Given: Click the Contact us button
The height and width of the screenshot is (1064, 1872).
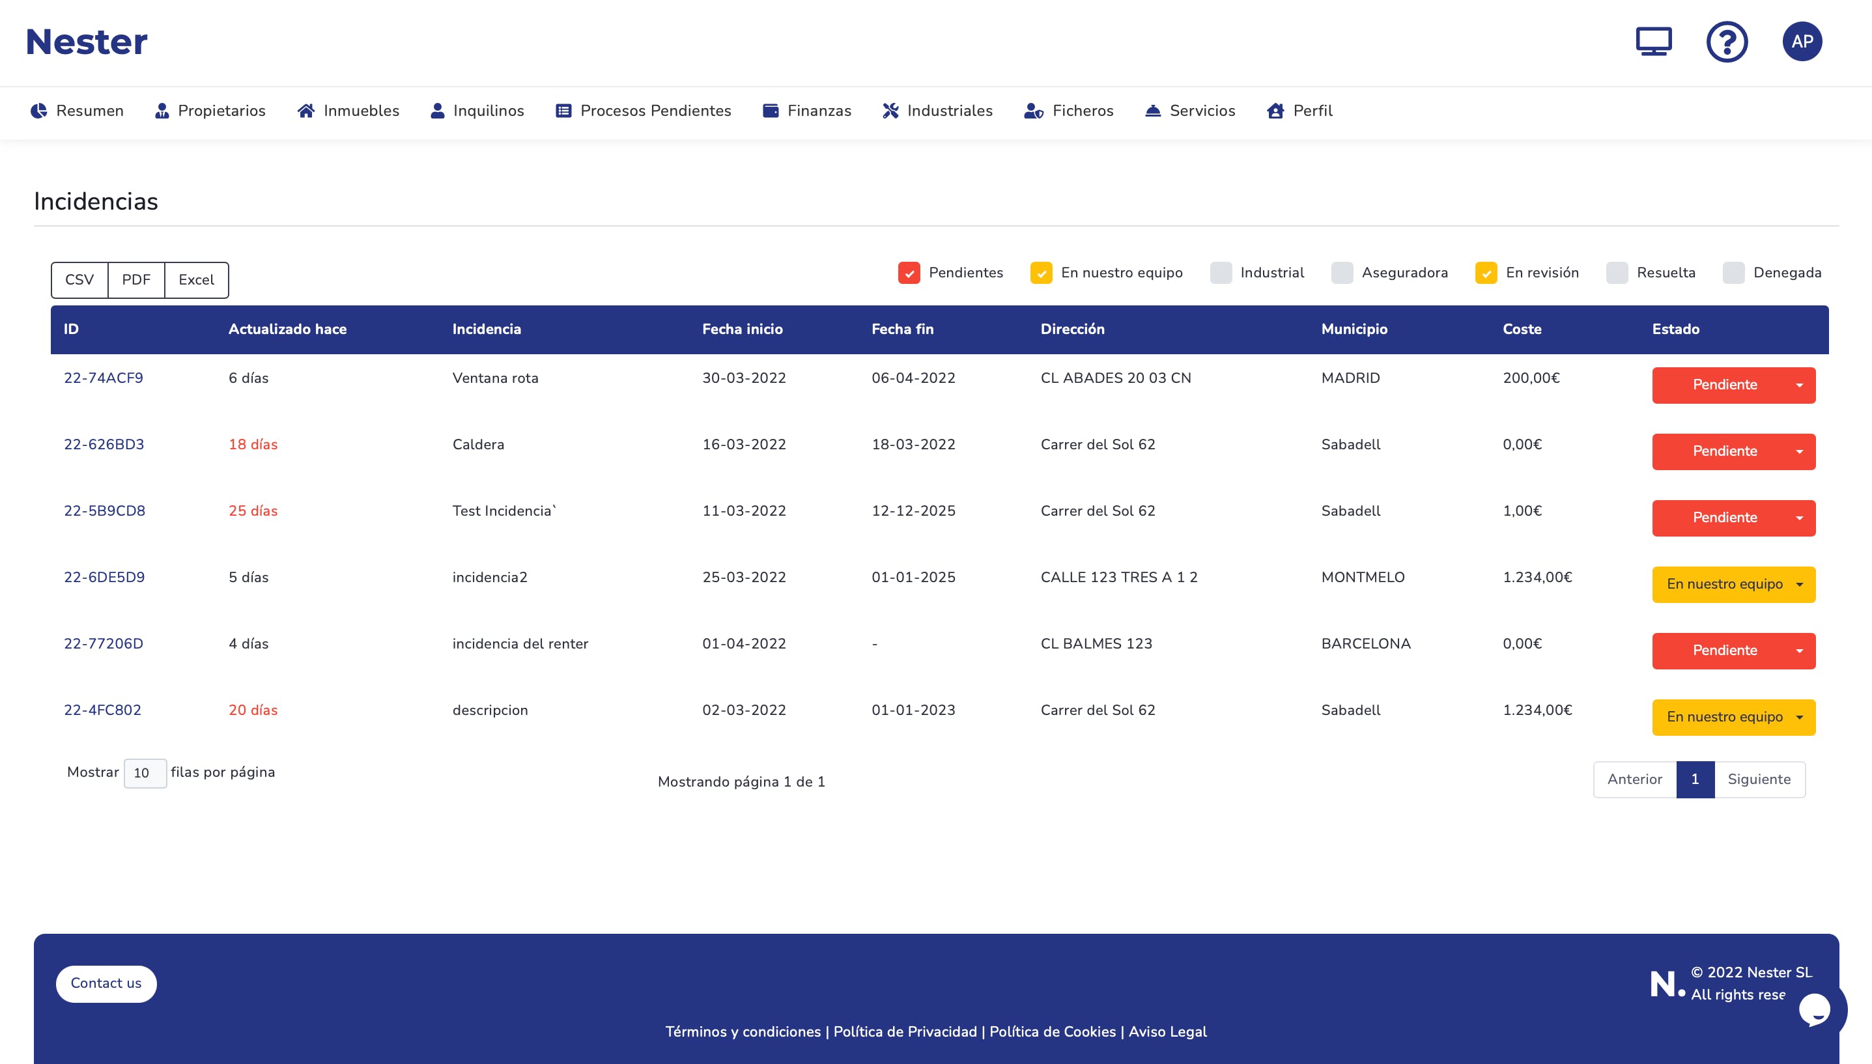Looking at the screenshot, I should 106,984.
